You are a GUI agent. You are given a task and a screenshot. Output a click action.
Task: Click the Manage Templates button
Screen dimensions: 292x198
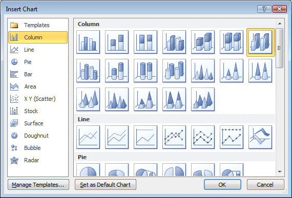tap(38, 185)
